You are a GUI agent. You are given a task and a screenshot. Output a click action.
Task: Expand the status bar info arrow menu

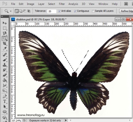[x=66, y=120]
